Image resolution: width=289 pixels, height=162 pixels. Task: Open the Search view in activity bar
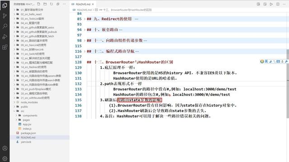click(5, 26)
